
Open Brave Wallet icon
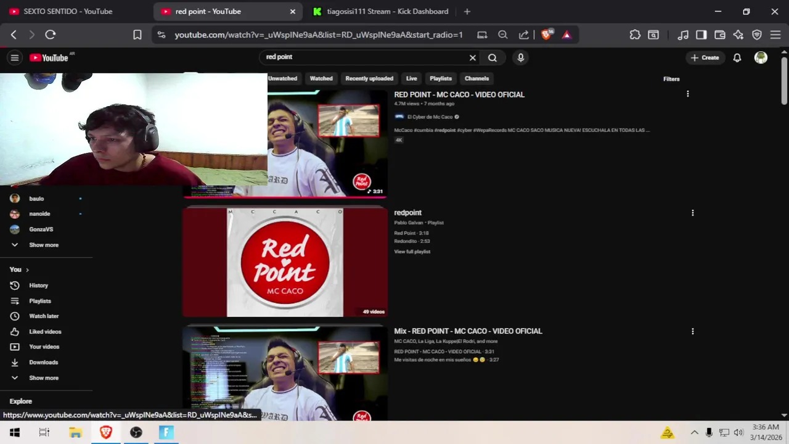(x=720, y=35)
